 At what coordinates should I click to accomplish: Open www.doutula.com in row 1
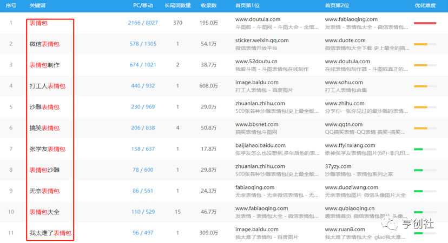[258, 19]
